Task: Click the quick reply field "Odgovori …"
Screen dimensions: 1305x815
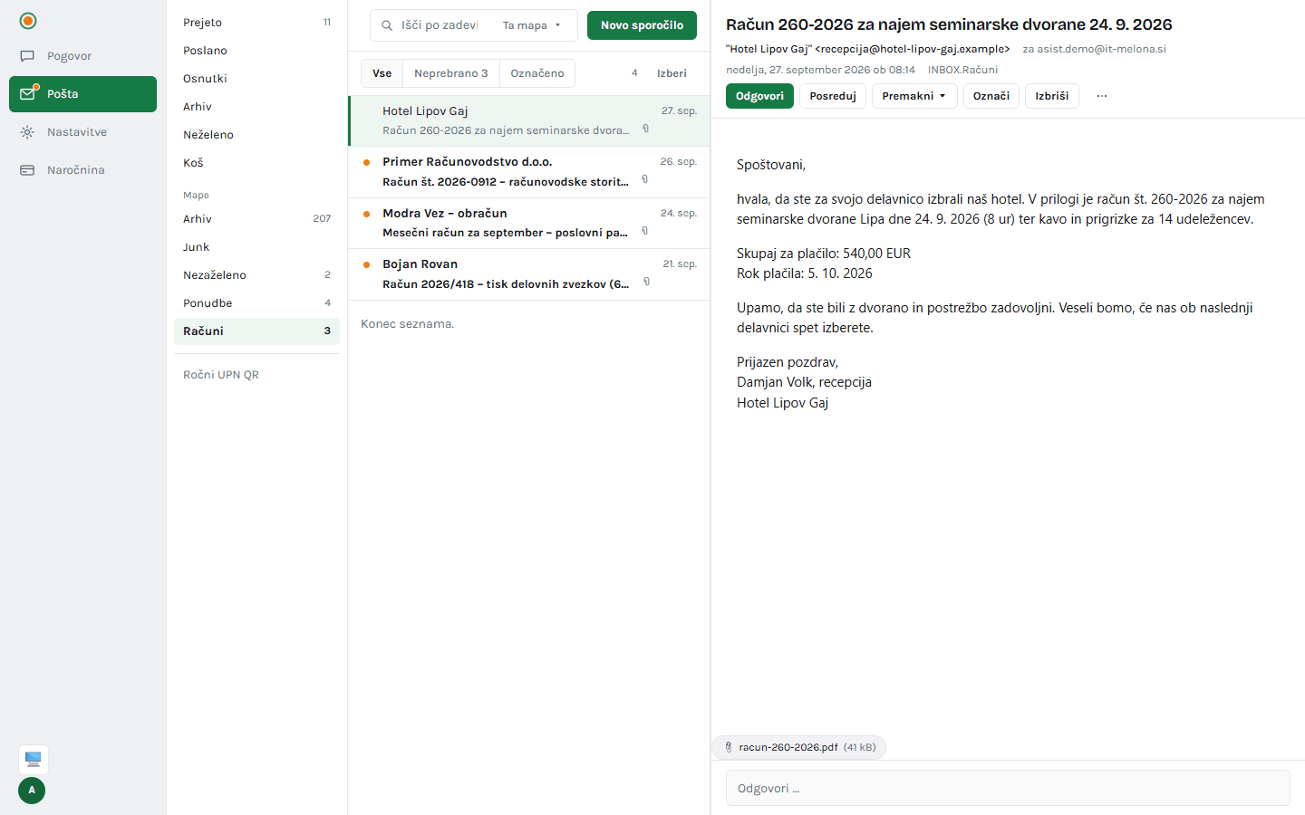Action: coord(1008,788)
